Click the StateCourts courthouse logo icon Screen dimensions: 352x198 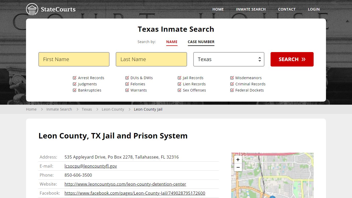point(32,9)
